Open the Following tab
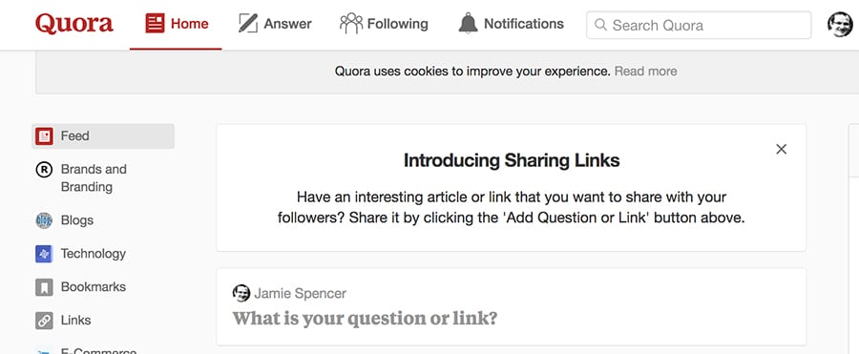The width and height of the screenshot is (859, 354). [x=384, y=24]
